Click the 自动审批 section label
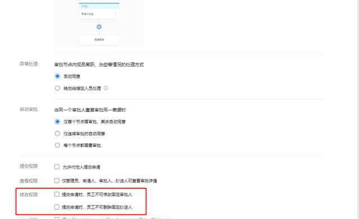Viewport: 359px width, 219px height. click(x=29, y=110)
